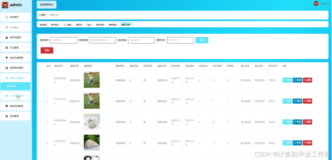Switch to the 修改密码 tab label
The image size is (332, 160).
(54, 25)
